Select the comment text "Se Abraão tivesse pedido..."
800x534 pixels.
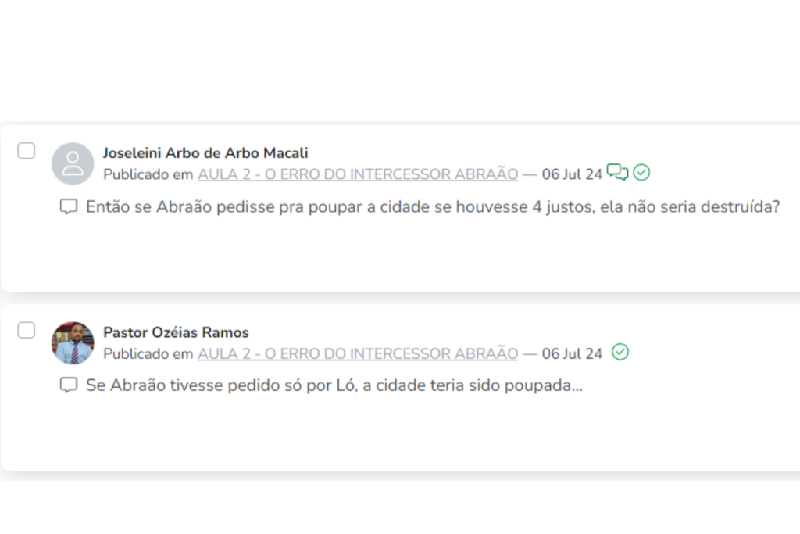[x=334, y=385]
